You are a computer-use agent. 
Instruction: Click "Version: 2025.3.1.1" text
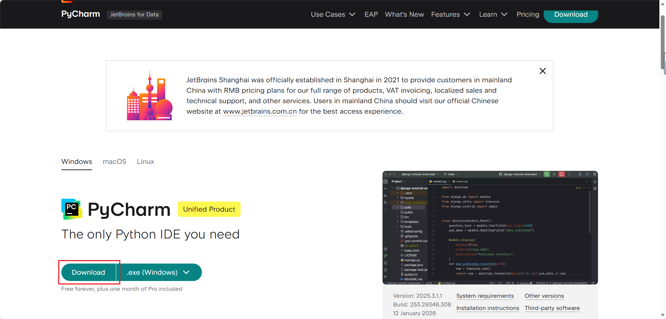(x=417, y=296)
